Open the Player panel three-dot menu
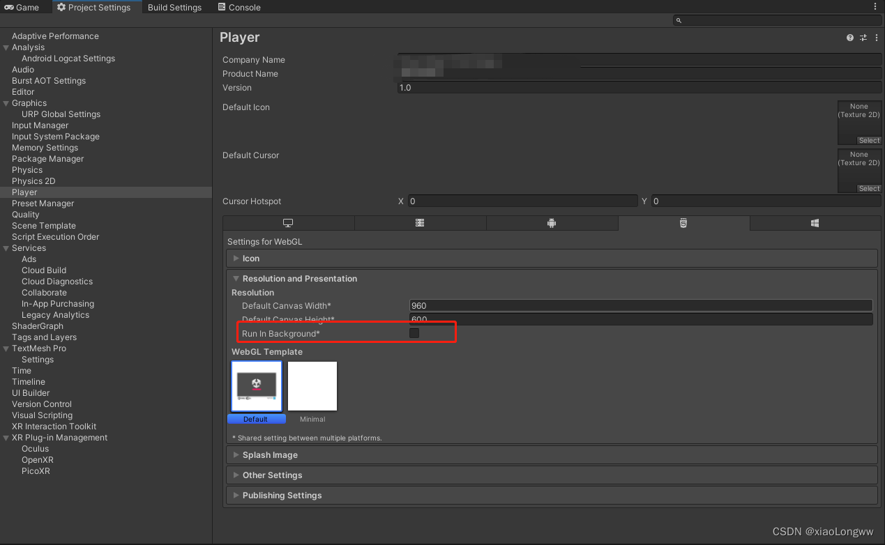Viewport: 885px width, 545px height. point(875,38)
